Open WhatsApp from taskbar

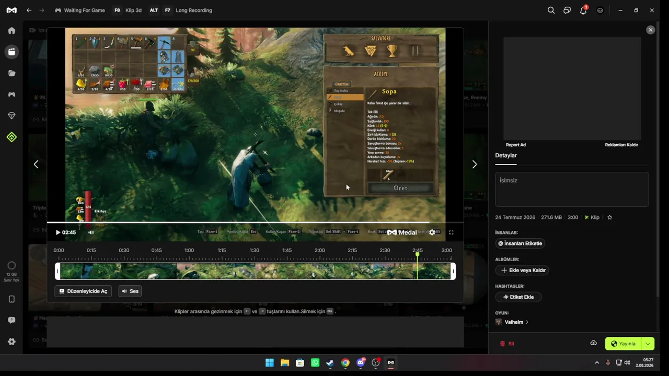pyautogui.click(x=315, y=362)
